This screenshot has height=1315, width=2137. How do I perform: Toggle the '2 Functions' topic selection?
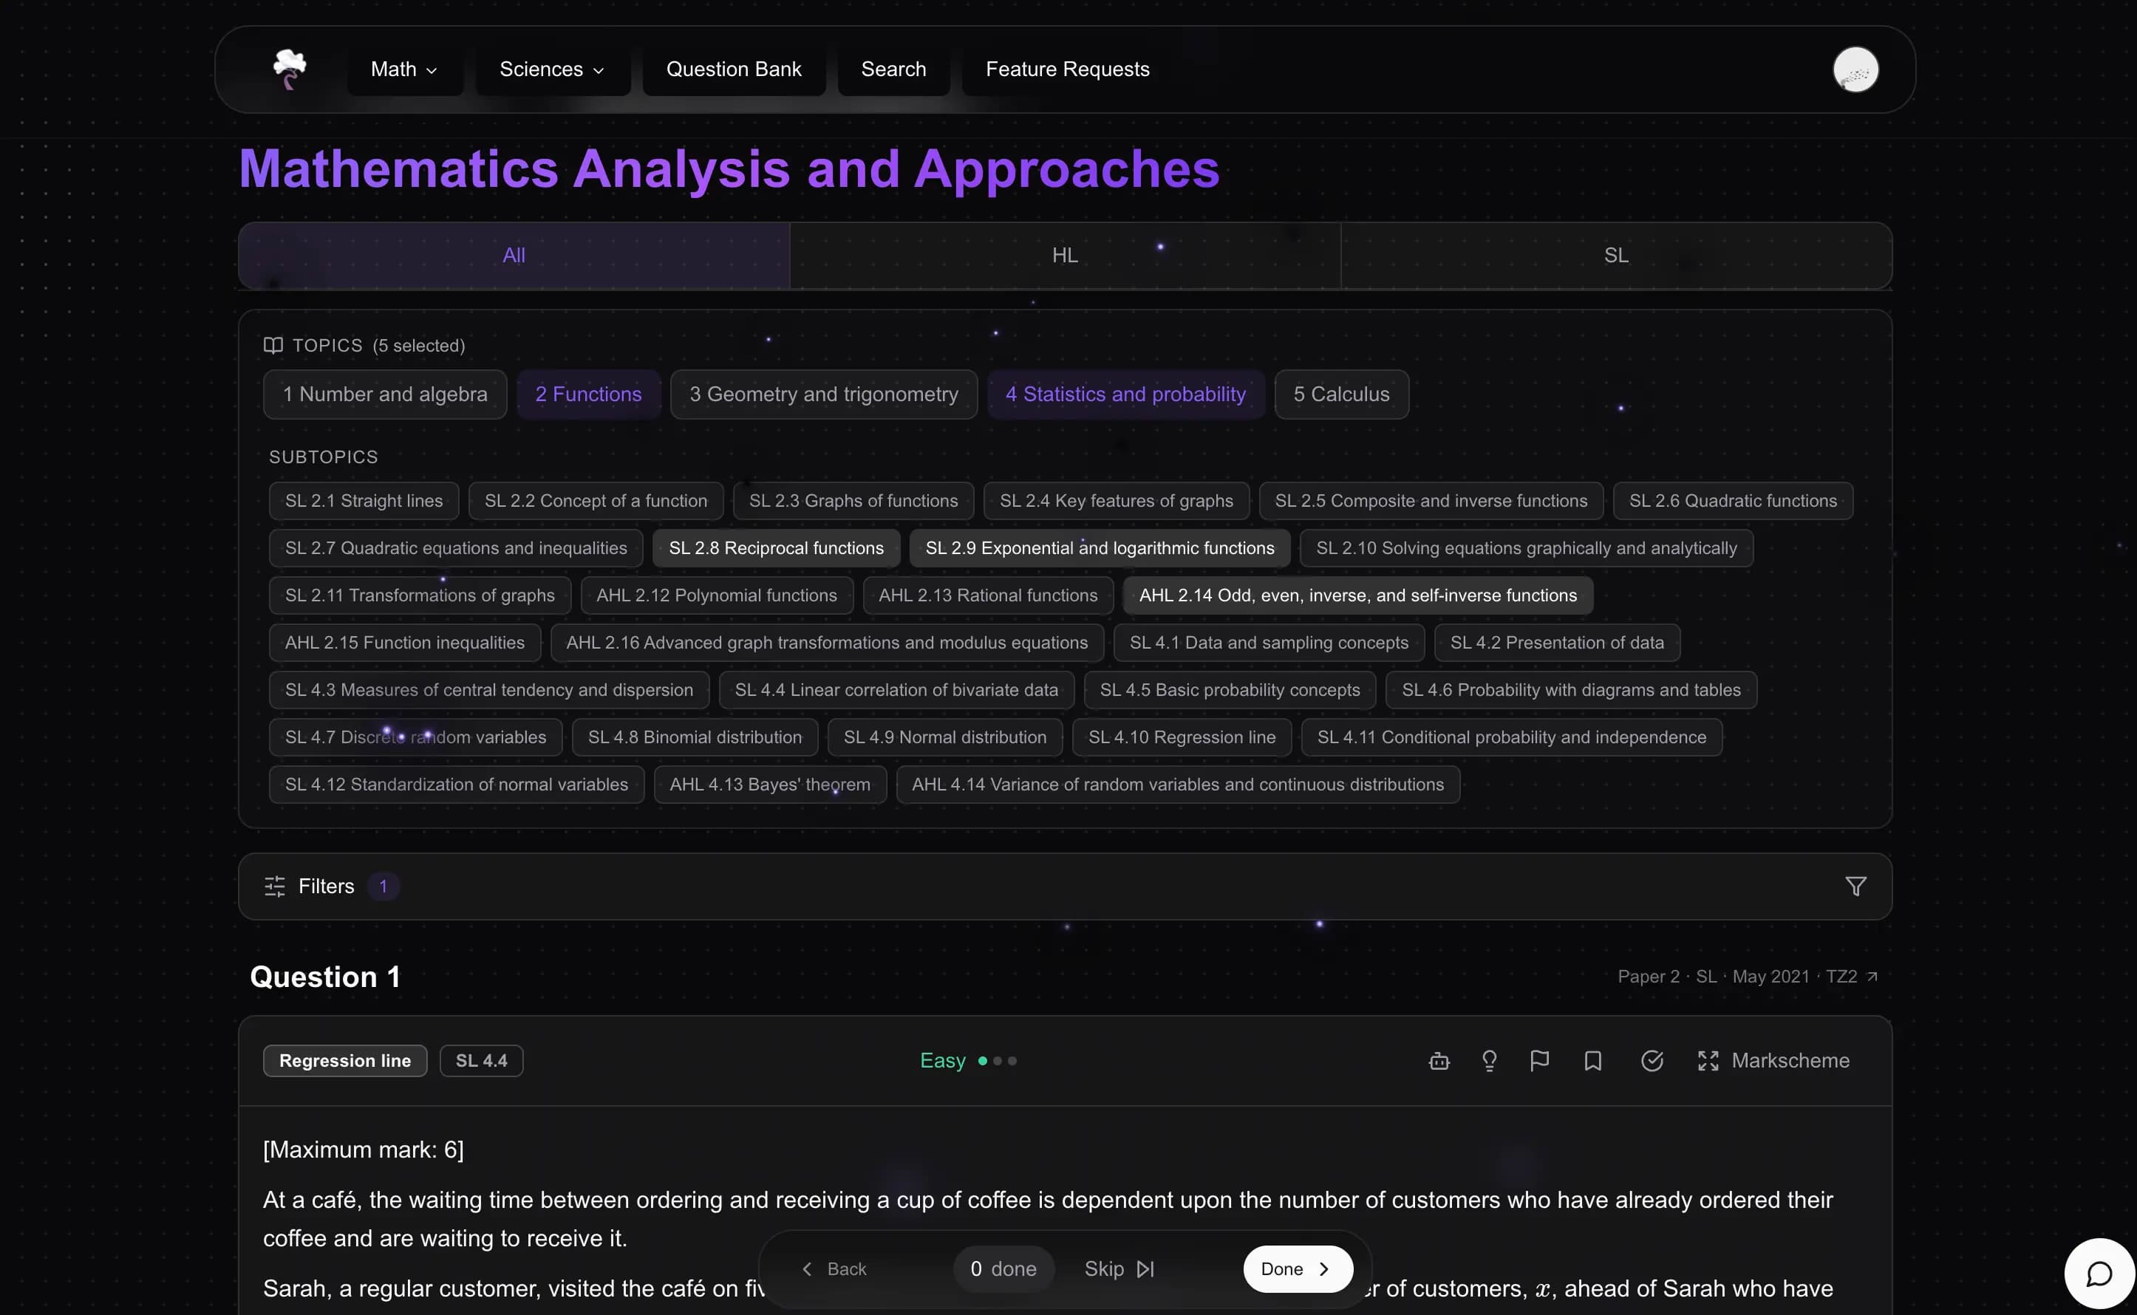point(589,394)
